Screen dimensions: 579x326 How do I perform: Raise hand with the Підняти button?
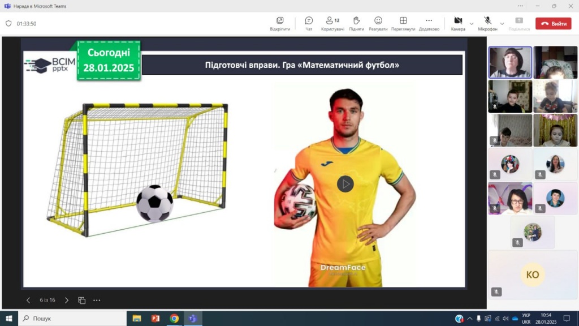[x=356, y=23]
